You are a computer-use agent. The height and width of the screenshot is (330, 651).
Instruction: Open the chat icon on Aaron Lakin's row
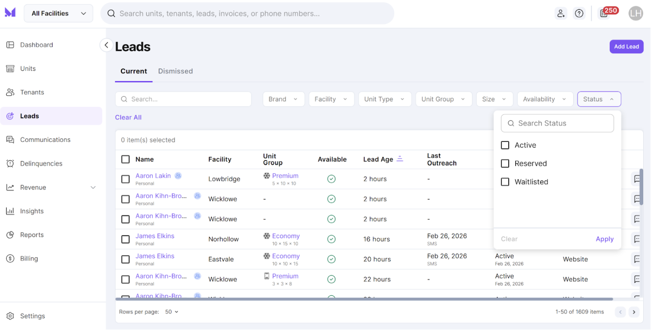click(x=638, y=179)
